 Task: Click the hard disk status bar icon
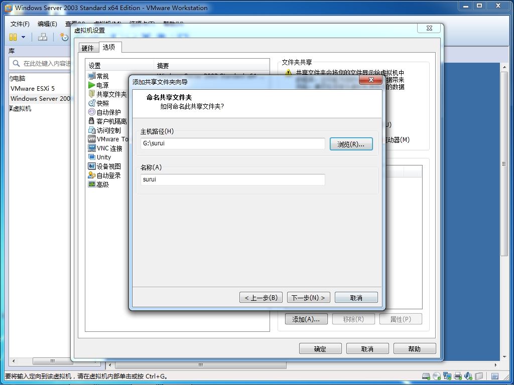click(x=426, y=376)
